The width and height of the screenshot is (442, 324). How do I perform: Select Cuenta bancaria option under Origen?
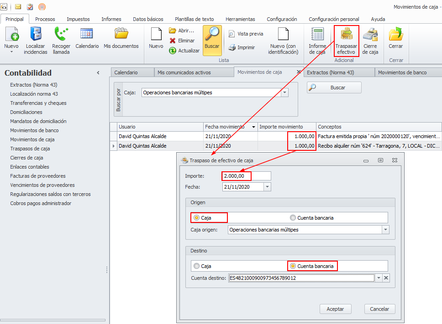(293, 218)
